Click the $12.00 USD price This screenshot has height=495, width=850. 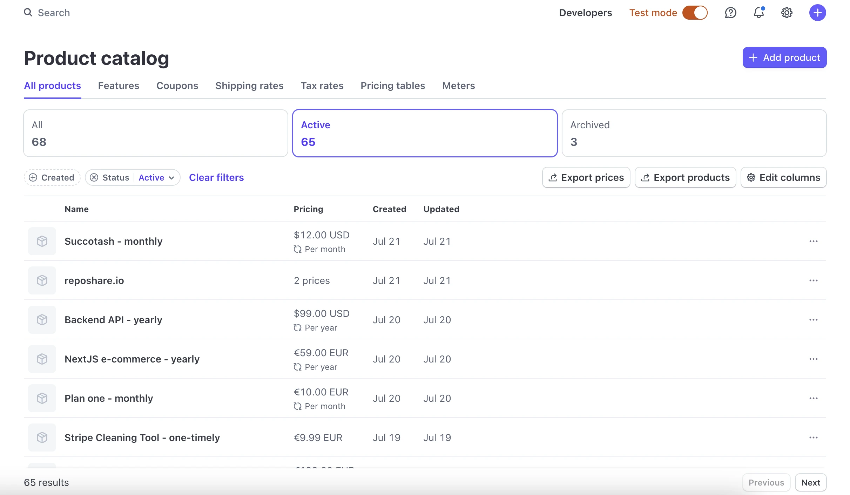click(x=322, y=235)
